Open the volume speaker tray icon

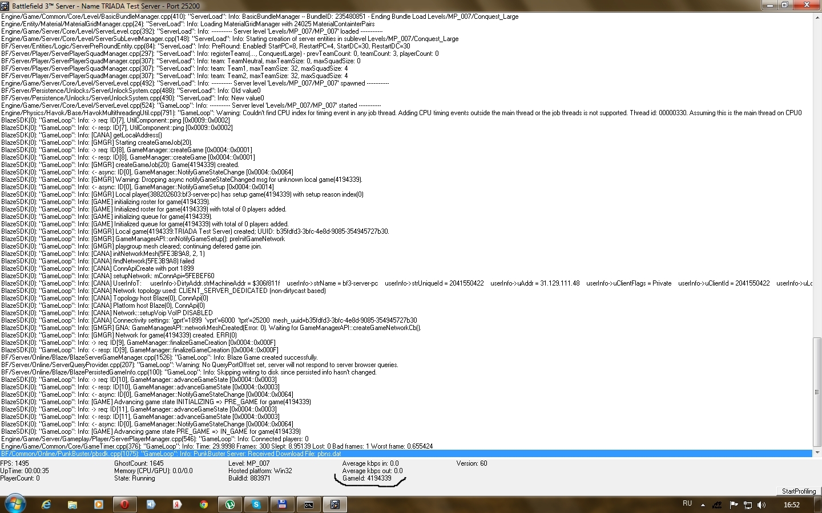(761, 504)
